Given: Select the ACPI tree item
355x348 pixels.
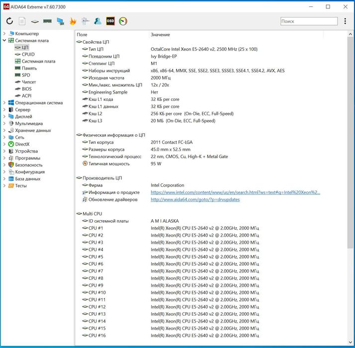Looking at the screenshot, I should pos(23,96).
